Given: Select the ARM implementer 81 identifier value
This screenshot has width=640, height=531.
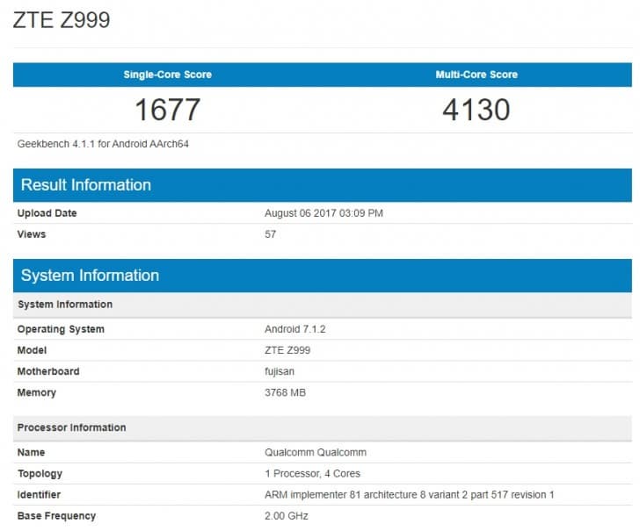Looking at the screenshot, I should point(410,495).
